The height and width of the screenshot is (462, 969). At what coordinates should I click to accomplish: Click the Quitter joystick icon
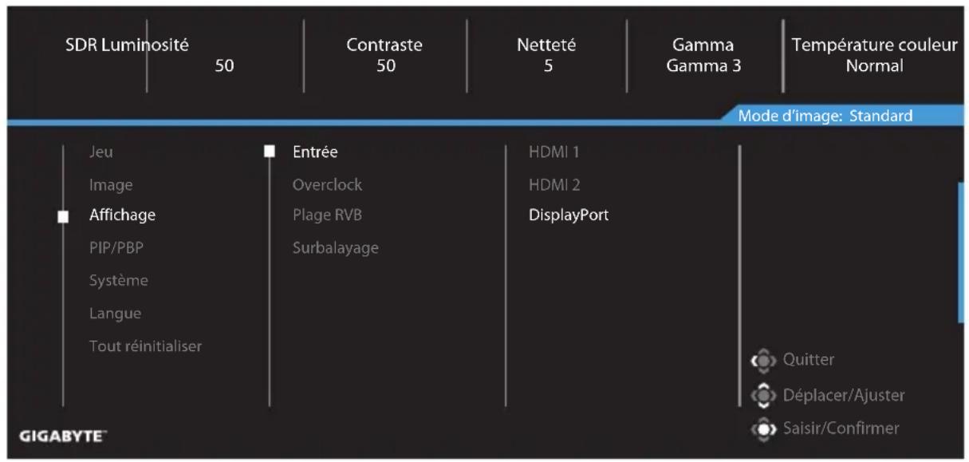762,359
